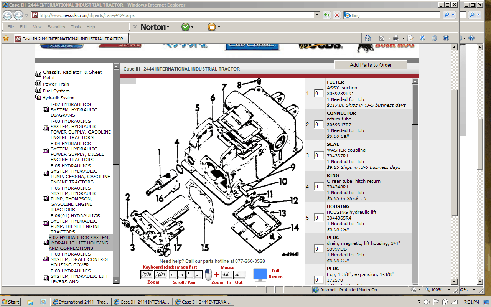The width and height of the screenshot is (491, 307).
Task: Click the Refresh button beside address bar
Action: pos(326,15)
